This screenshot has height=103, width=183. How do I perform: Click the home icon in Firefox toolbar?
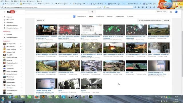tap(150, 7)
